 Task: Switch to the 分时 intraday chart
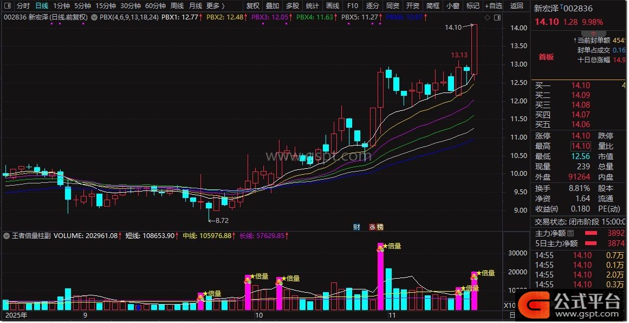(x=23, y=6)
